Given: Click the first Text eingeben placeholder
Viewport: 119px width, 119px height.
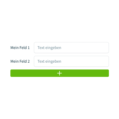Looking at the screenshot, I should 49,48.
